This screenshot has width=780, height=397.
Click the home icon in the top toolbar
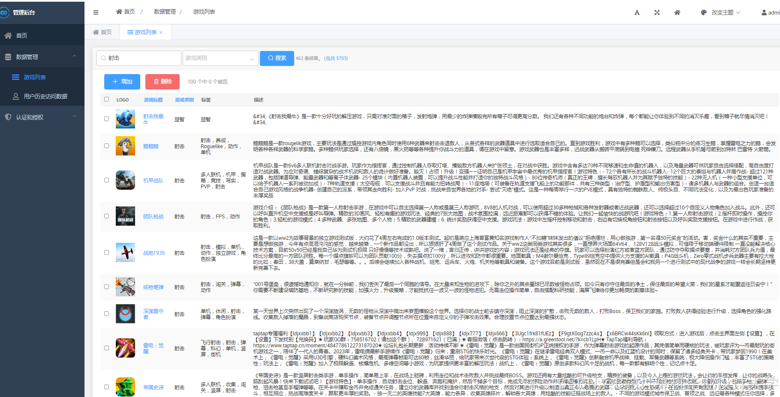[x=677, y=12]
